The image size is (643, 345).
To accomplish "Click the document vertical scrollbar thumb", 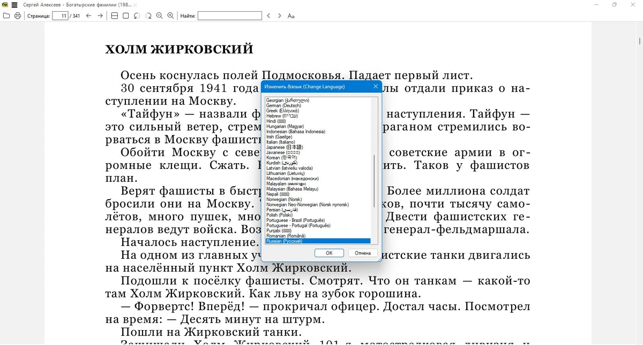I will pyautogui.click(x=640, y=41).
